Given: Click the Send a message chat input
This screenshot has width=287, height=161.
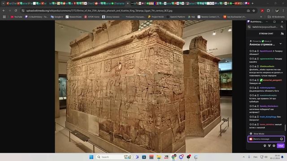Looking at the screenshot, I should tap(266, 139).
